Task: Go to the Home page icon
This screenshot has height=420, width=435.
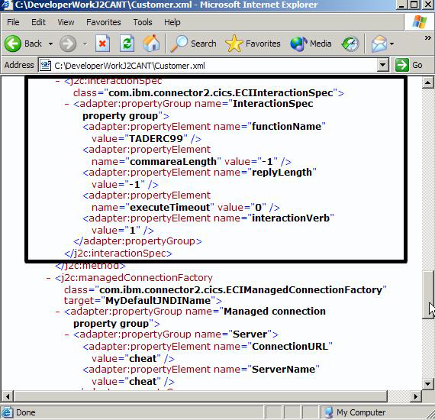Action: click(x=151, y=44)
